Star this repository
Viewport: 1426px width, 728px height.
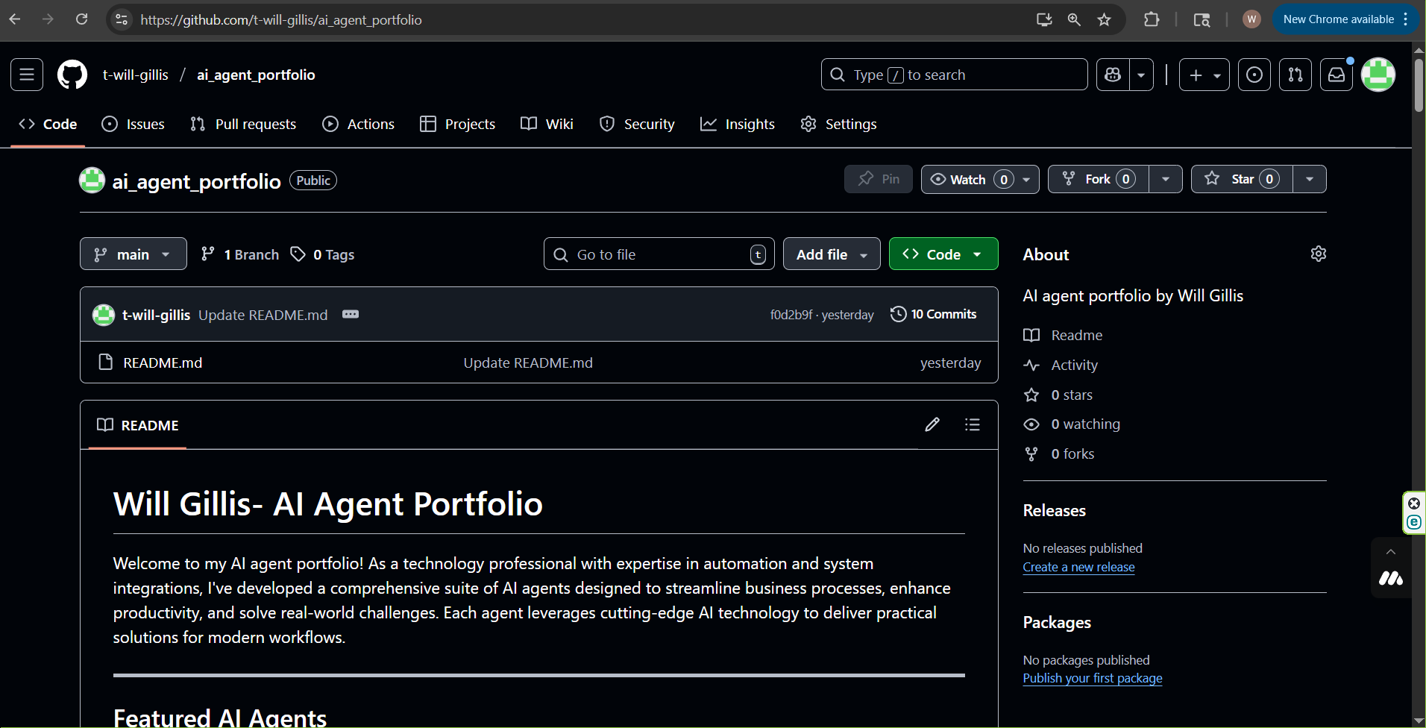1242,179
